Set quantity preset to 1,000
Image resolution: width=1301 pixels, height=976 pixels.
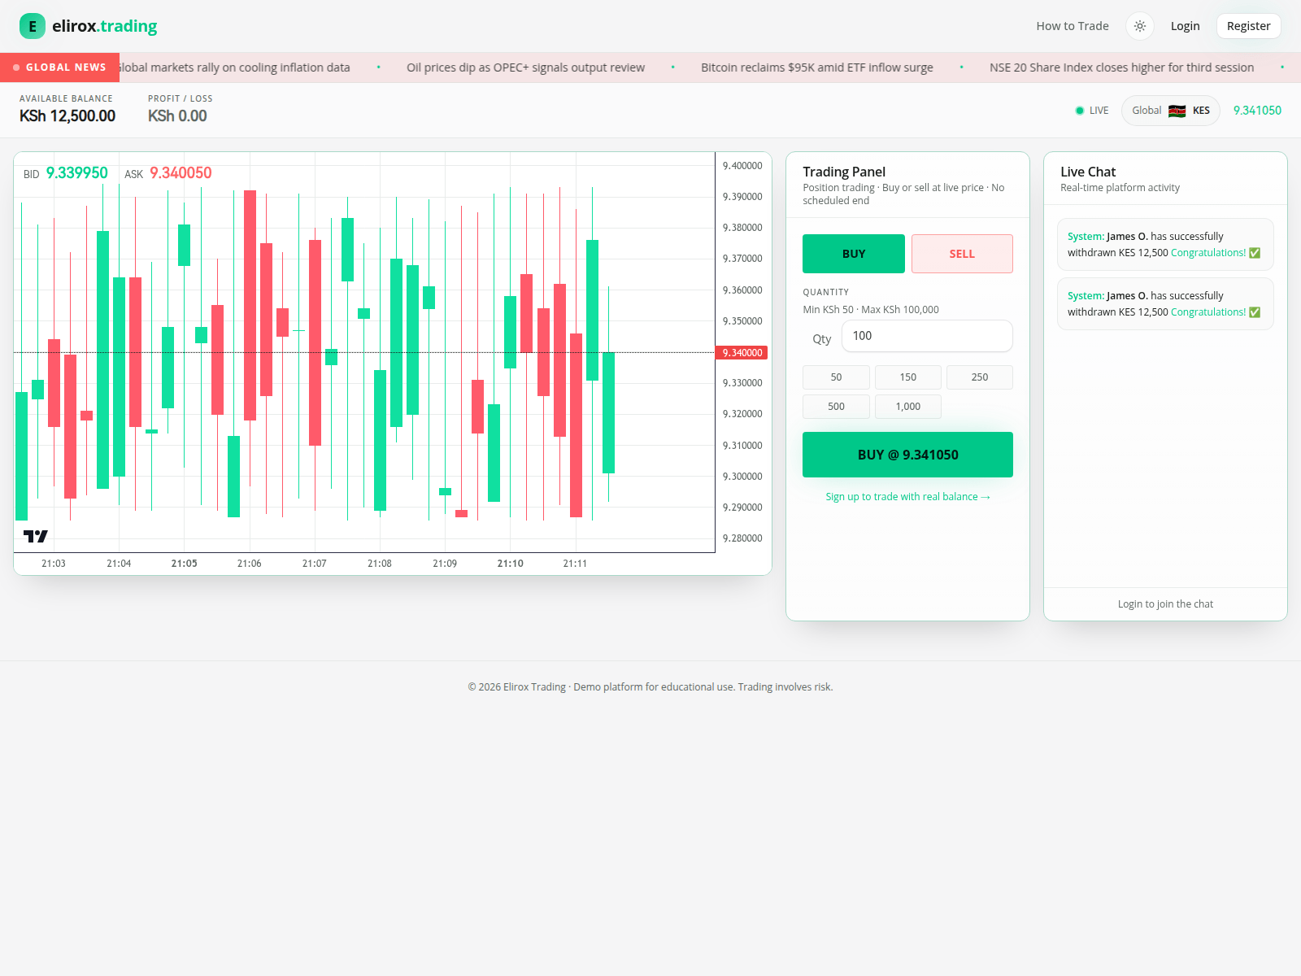click(x=907, y=407)
